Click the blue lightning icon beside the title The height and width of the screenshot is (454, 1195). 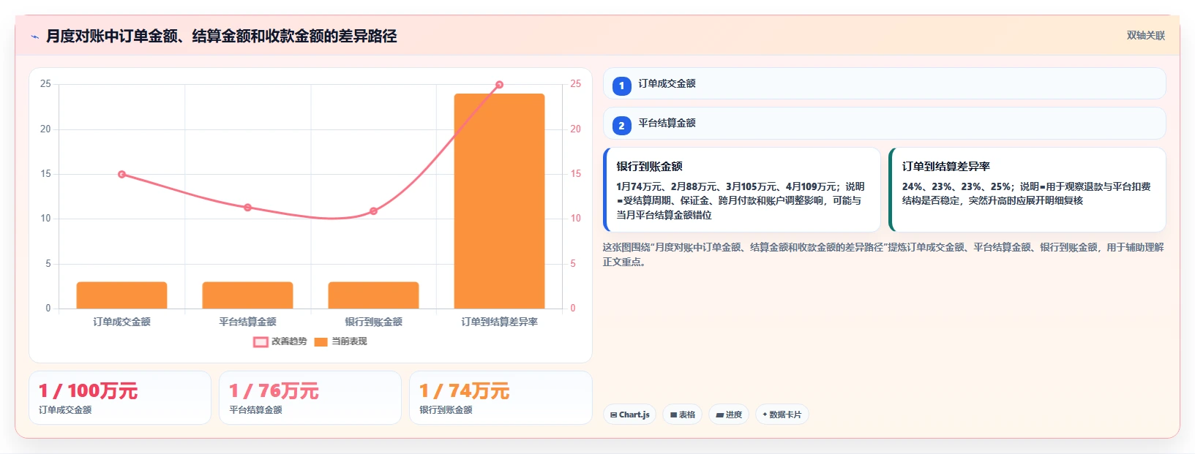[x=34, y=37]
